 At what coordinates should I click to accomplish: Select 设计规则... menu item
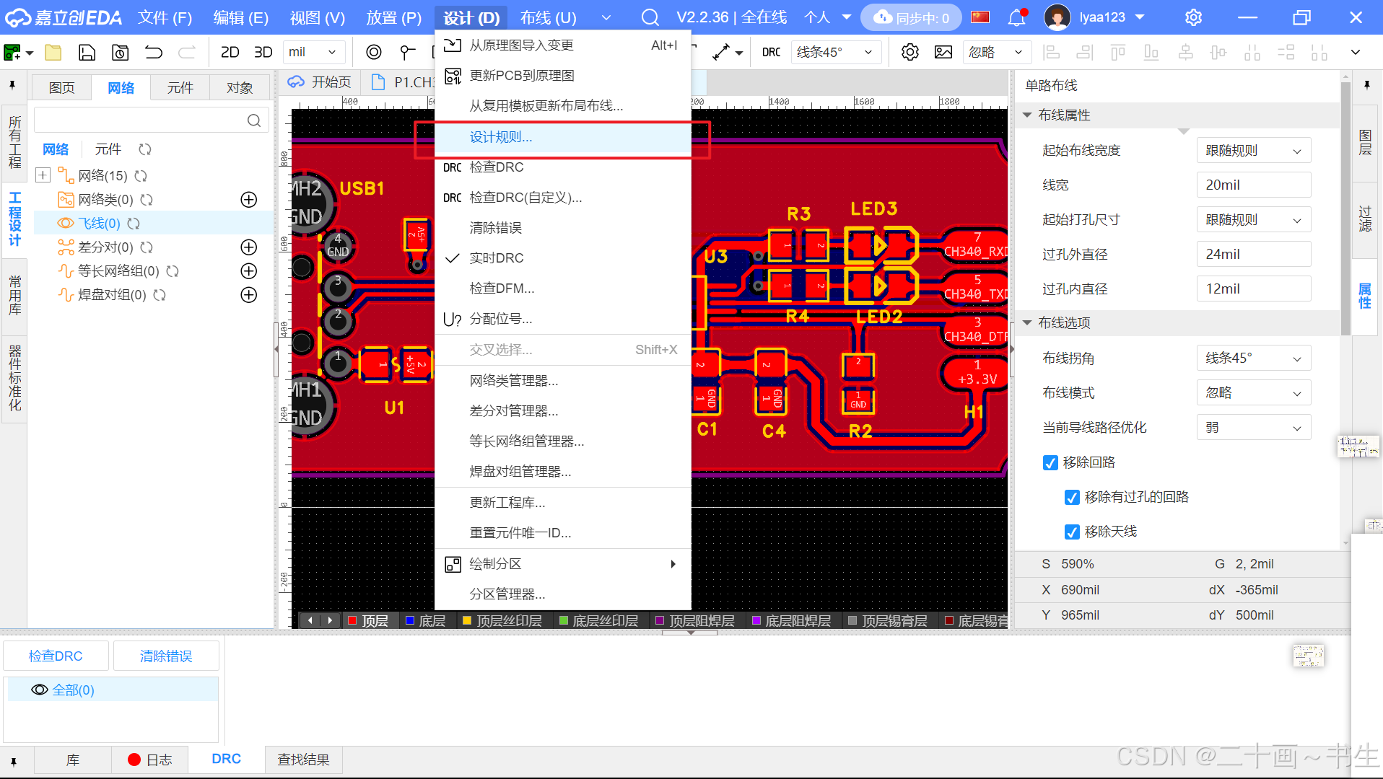tap(563, 137)
